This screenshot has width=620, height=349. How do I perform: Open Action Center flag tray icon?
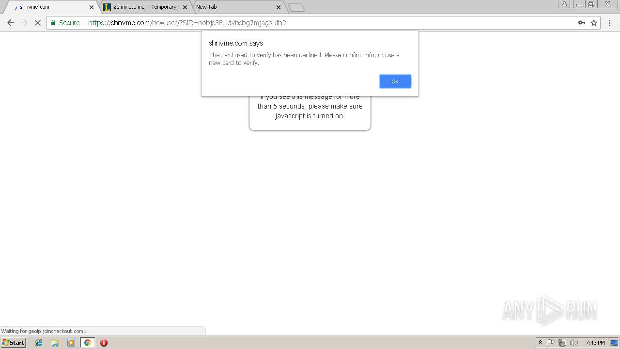pos(551,343)
